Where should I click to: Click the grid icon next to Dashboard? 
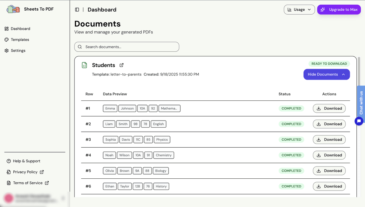pos(6,29)
